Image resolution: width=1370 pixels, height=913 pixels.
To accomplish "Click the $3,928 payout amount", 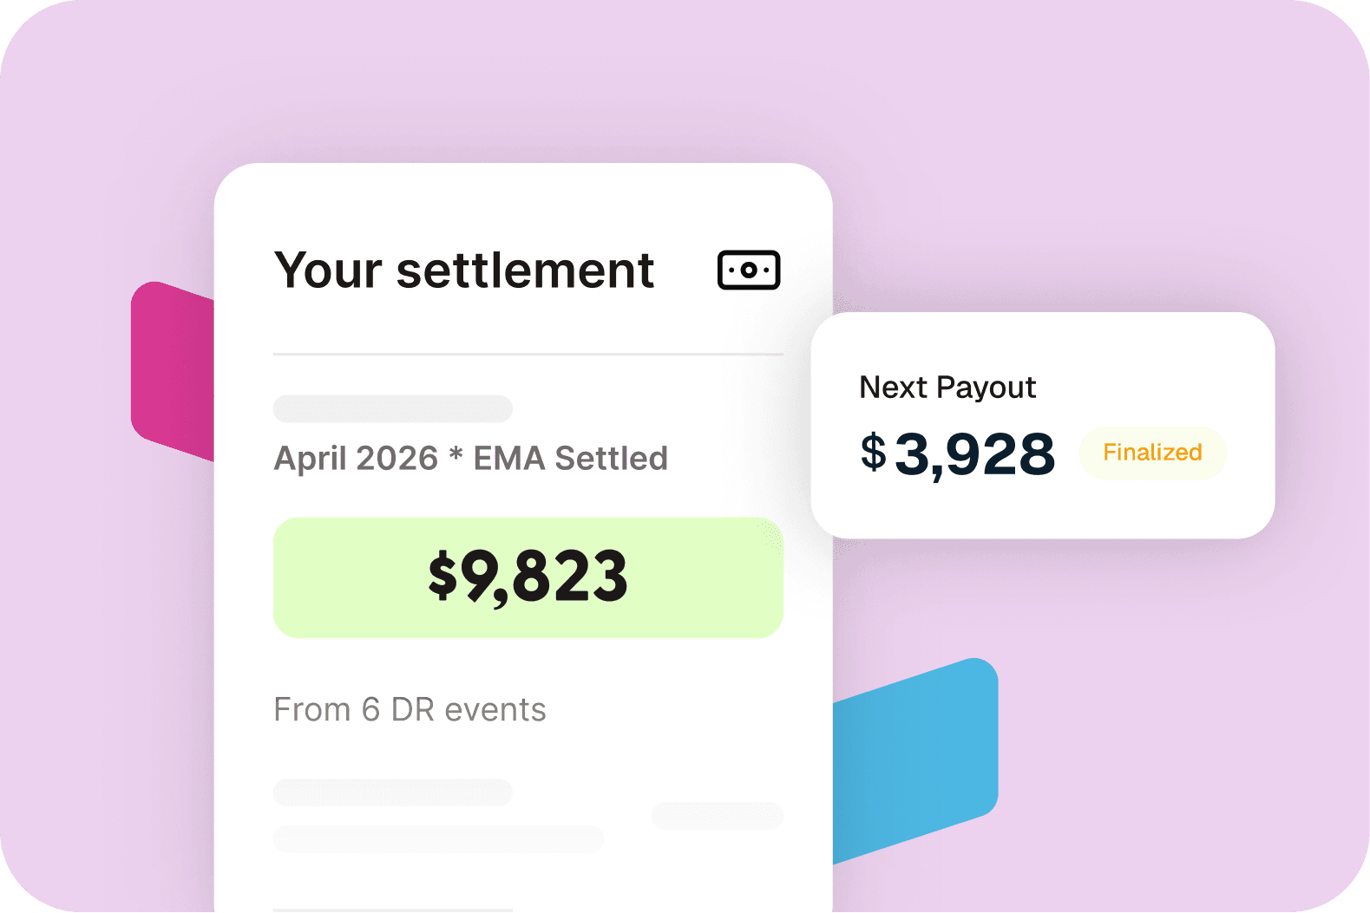I will 958,453.
